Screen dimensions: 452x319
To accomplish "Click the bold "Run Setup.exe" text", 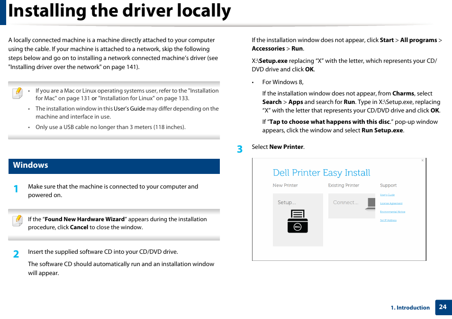I will coord(382,130).
